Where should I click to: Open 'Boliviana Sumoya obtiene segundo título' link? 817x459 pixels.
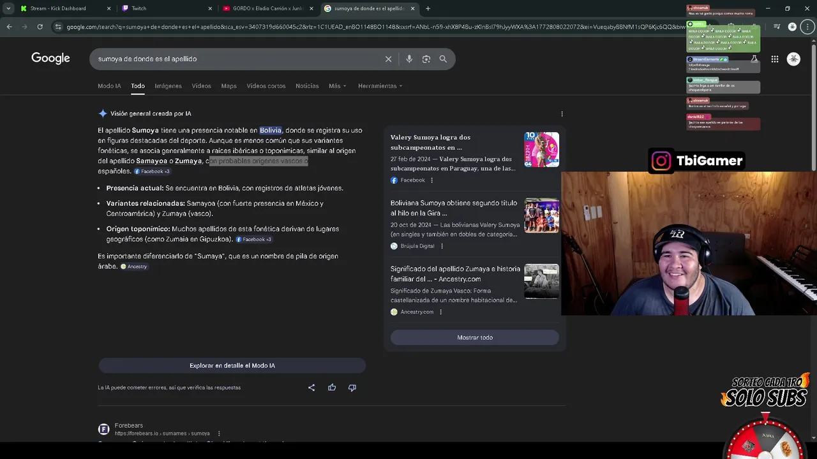tap(454, 208)
